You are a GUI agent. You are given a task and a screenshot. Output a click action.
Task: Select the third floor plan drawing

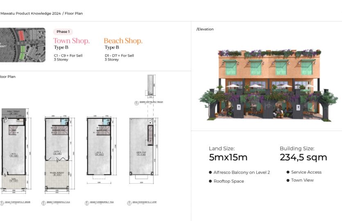pyautogui.click(x=99, y=149)
